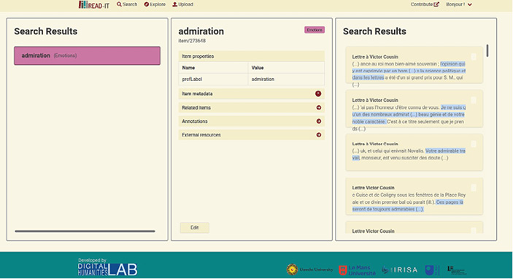
Task: Expand the External resources section
Action: [251, 135]
